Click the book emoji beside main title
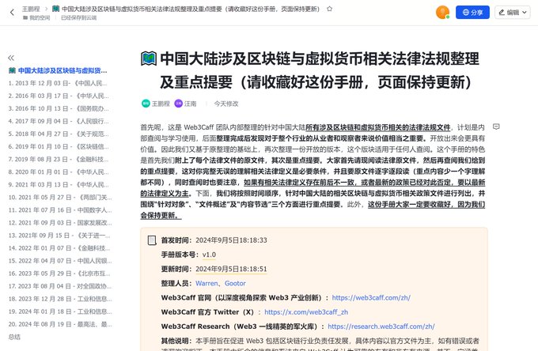The height and width of the screenshot is (351, 538). point(149,58)
